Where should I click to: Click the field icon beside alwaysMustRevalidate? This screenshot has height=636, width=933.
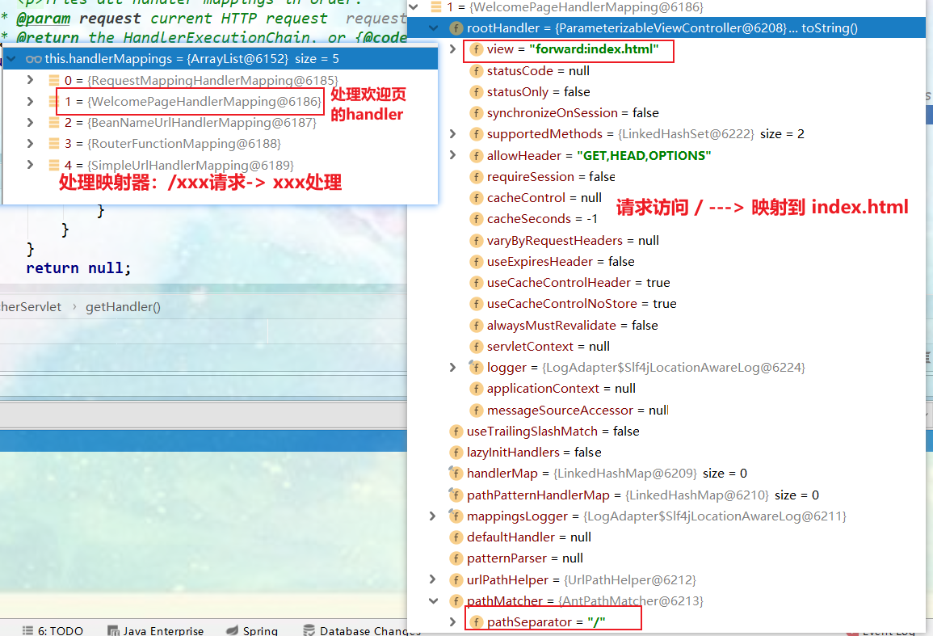click(476, 325)
